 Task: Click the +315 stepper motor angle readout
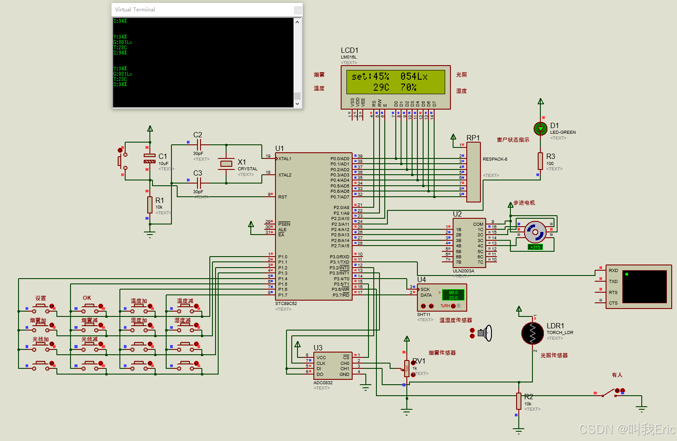pyautogui.click(x=535, y=247)
